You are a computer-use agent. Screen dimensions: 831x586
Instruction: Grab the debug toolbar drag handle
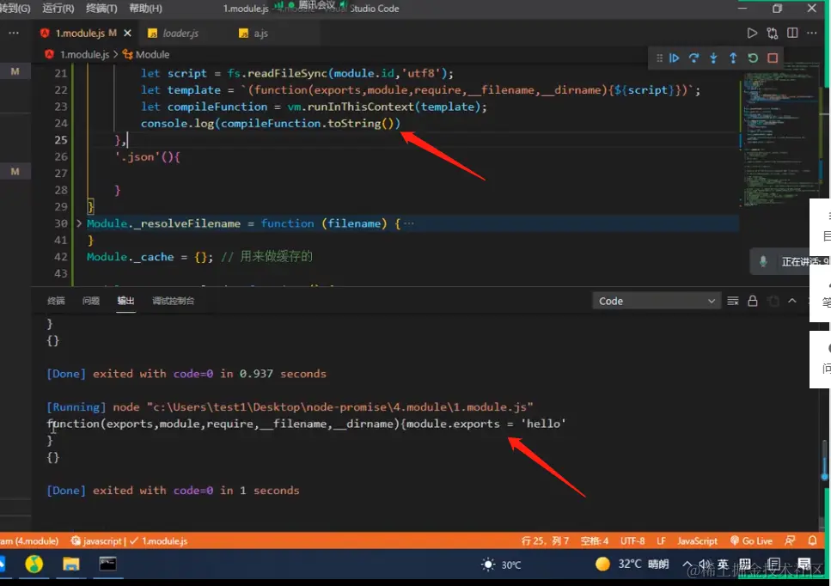659,58
